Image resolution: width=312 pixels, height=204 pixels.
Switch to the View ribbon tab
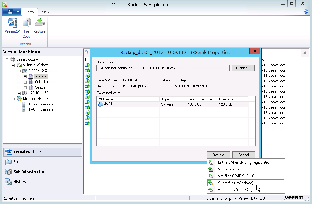tap(46, 12)
